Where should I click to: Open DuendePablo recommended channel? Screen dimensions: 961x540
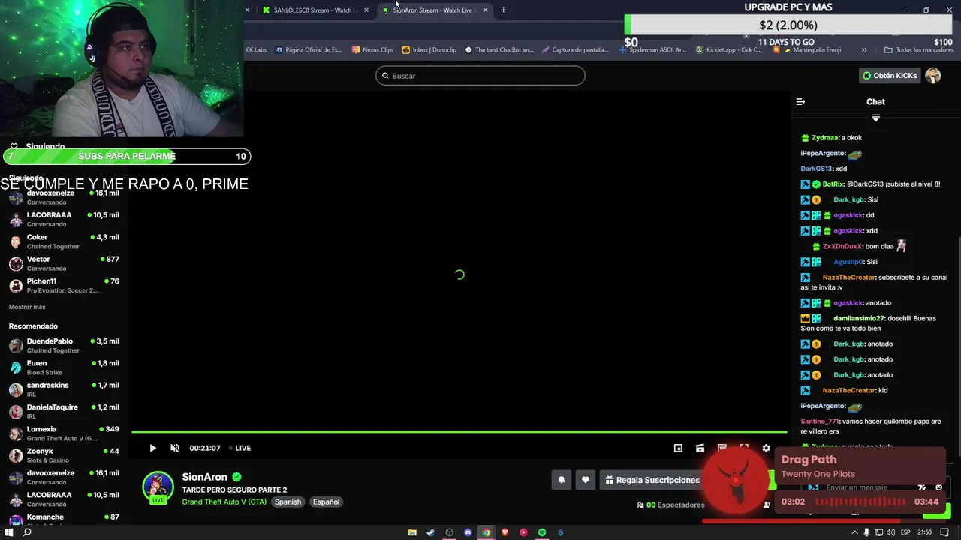click(64, 345)
